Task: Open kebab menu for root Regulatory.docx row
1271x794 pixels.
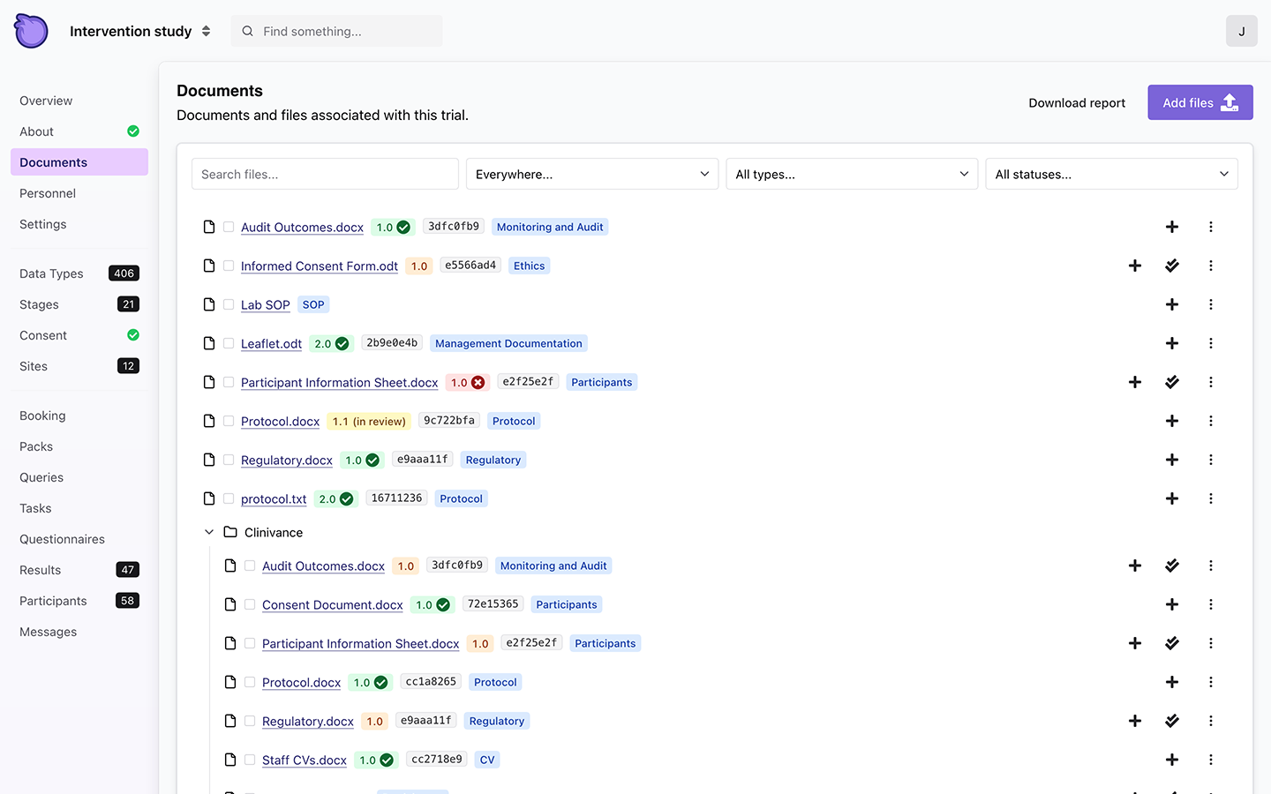Action: point(1211,460)
